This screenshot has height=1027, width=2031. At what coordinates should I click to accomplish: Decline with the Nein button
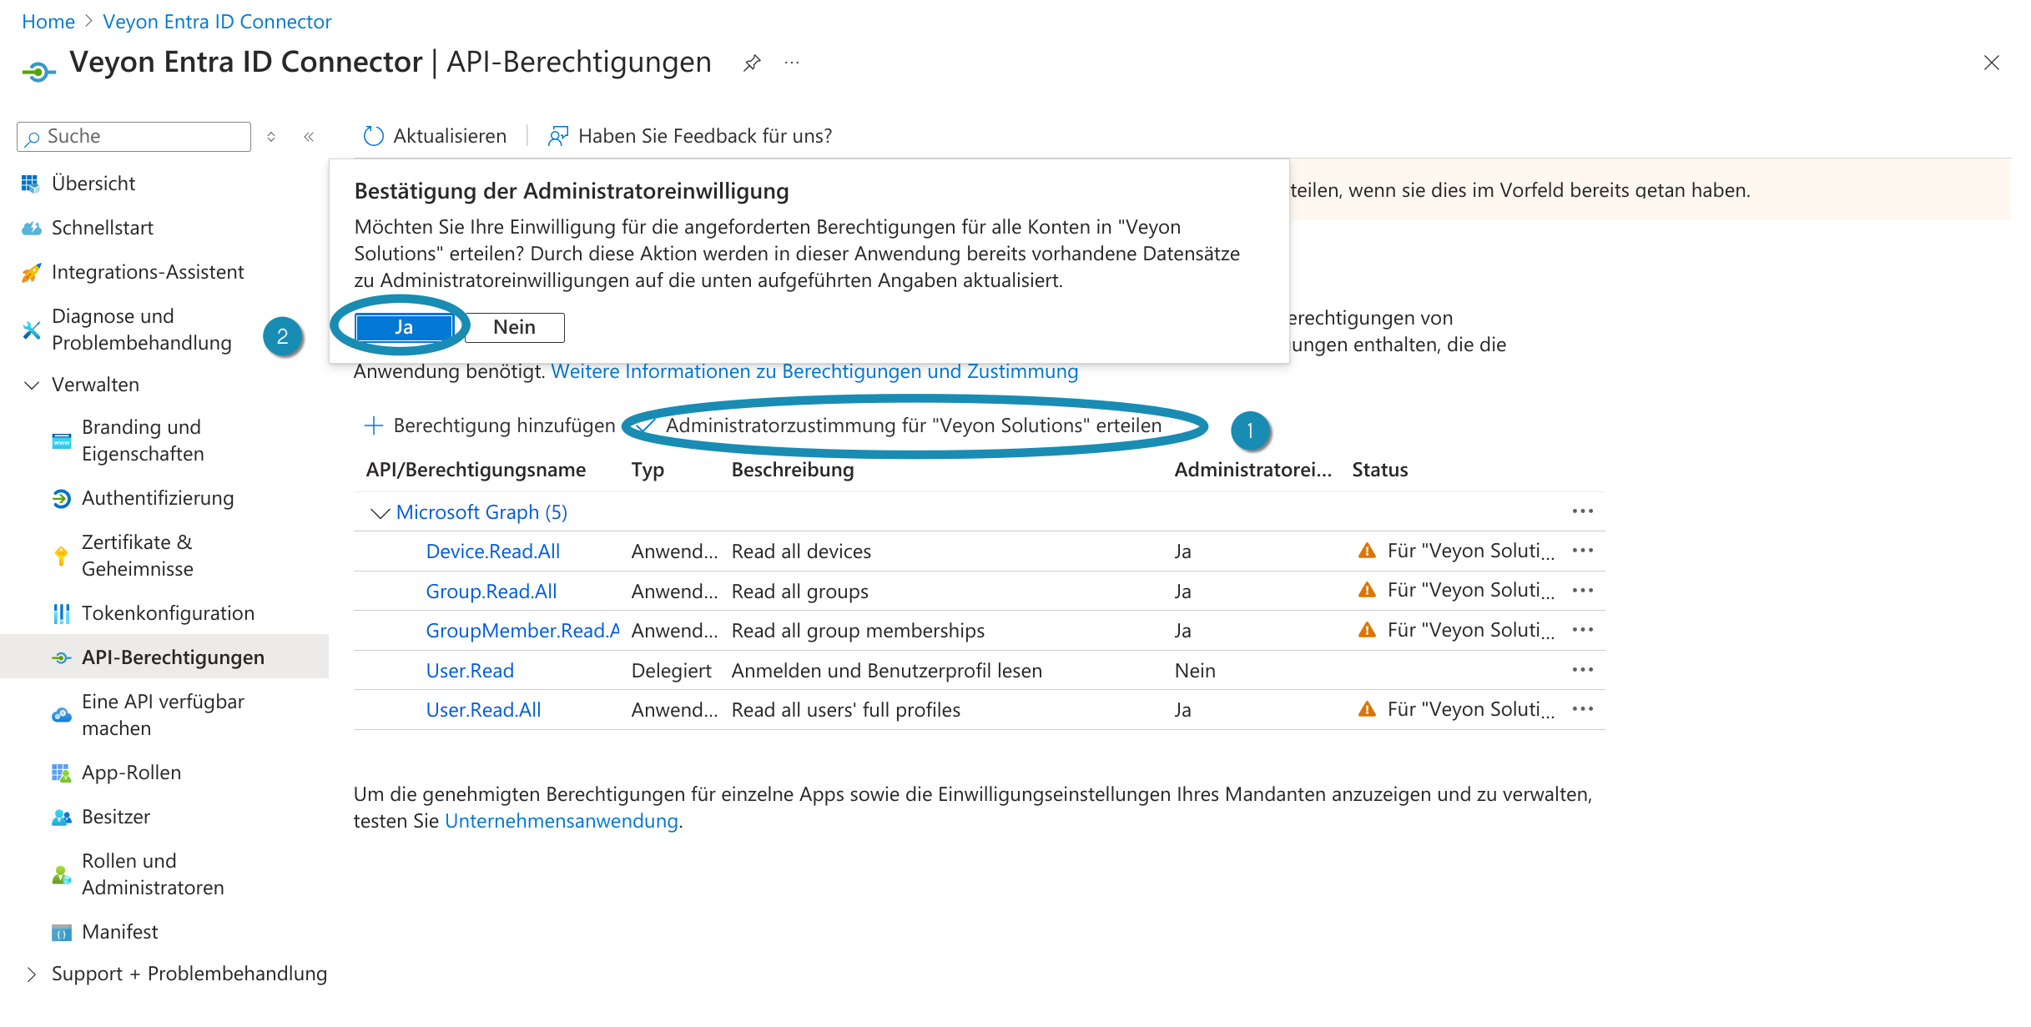(x=514, y=327)
